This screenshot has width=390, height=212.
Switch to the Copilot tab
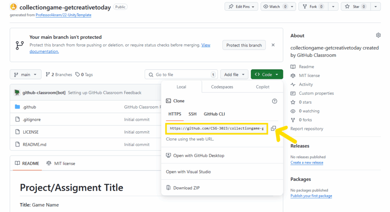(x=263, y=87)
